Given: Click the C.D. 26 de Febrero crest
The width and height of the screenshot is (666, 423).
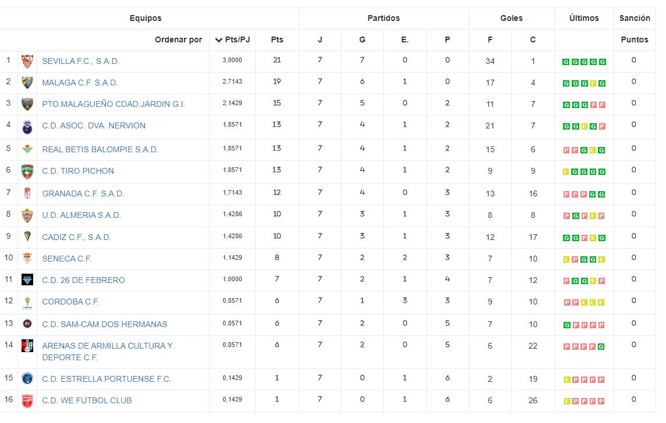Looking at the screenshot, I should pos(27,279).
